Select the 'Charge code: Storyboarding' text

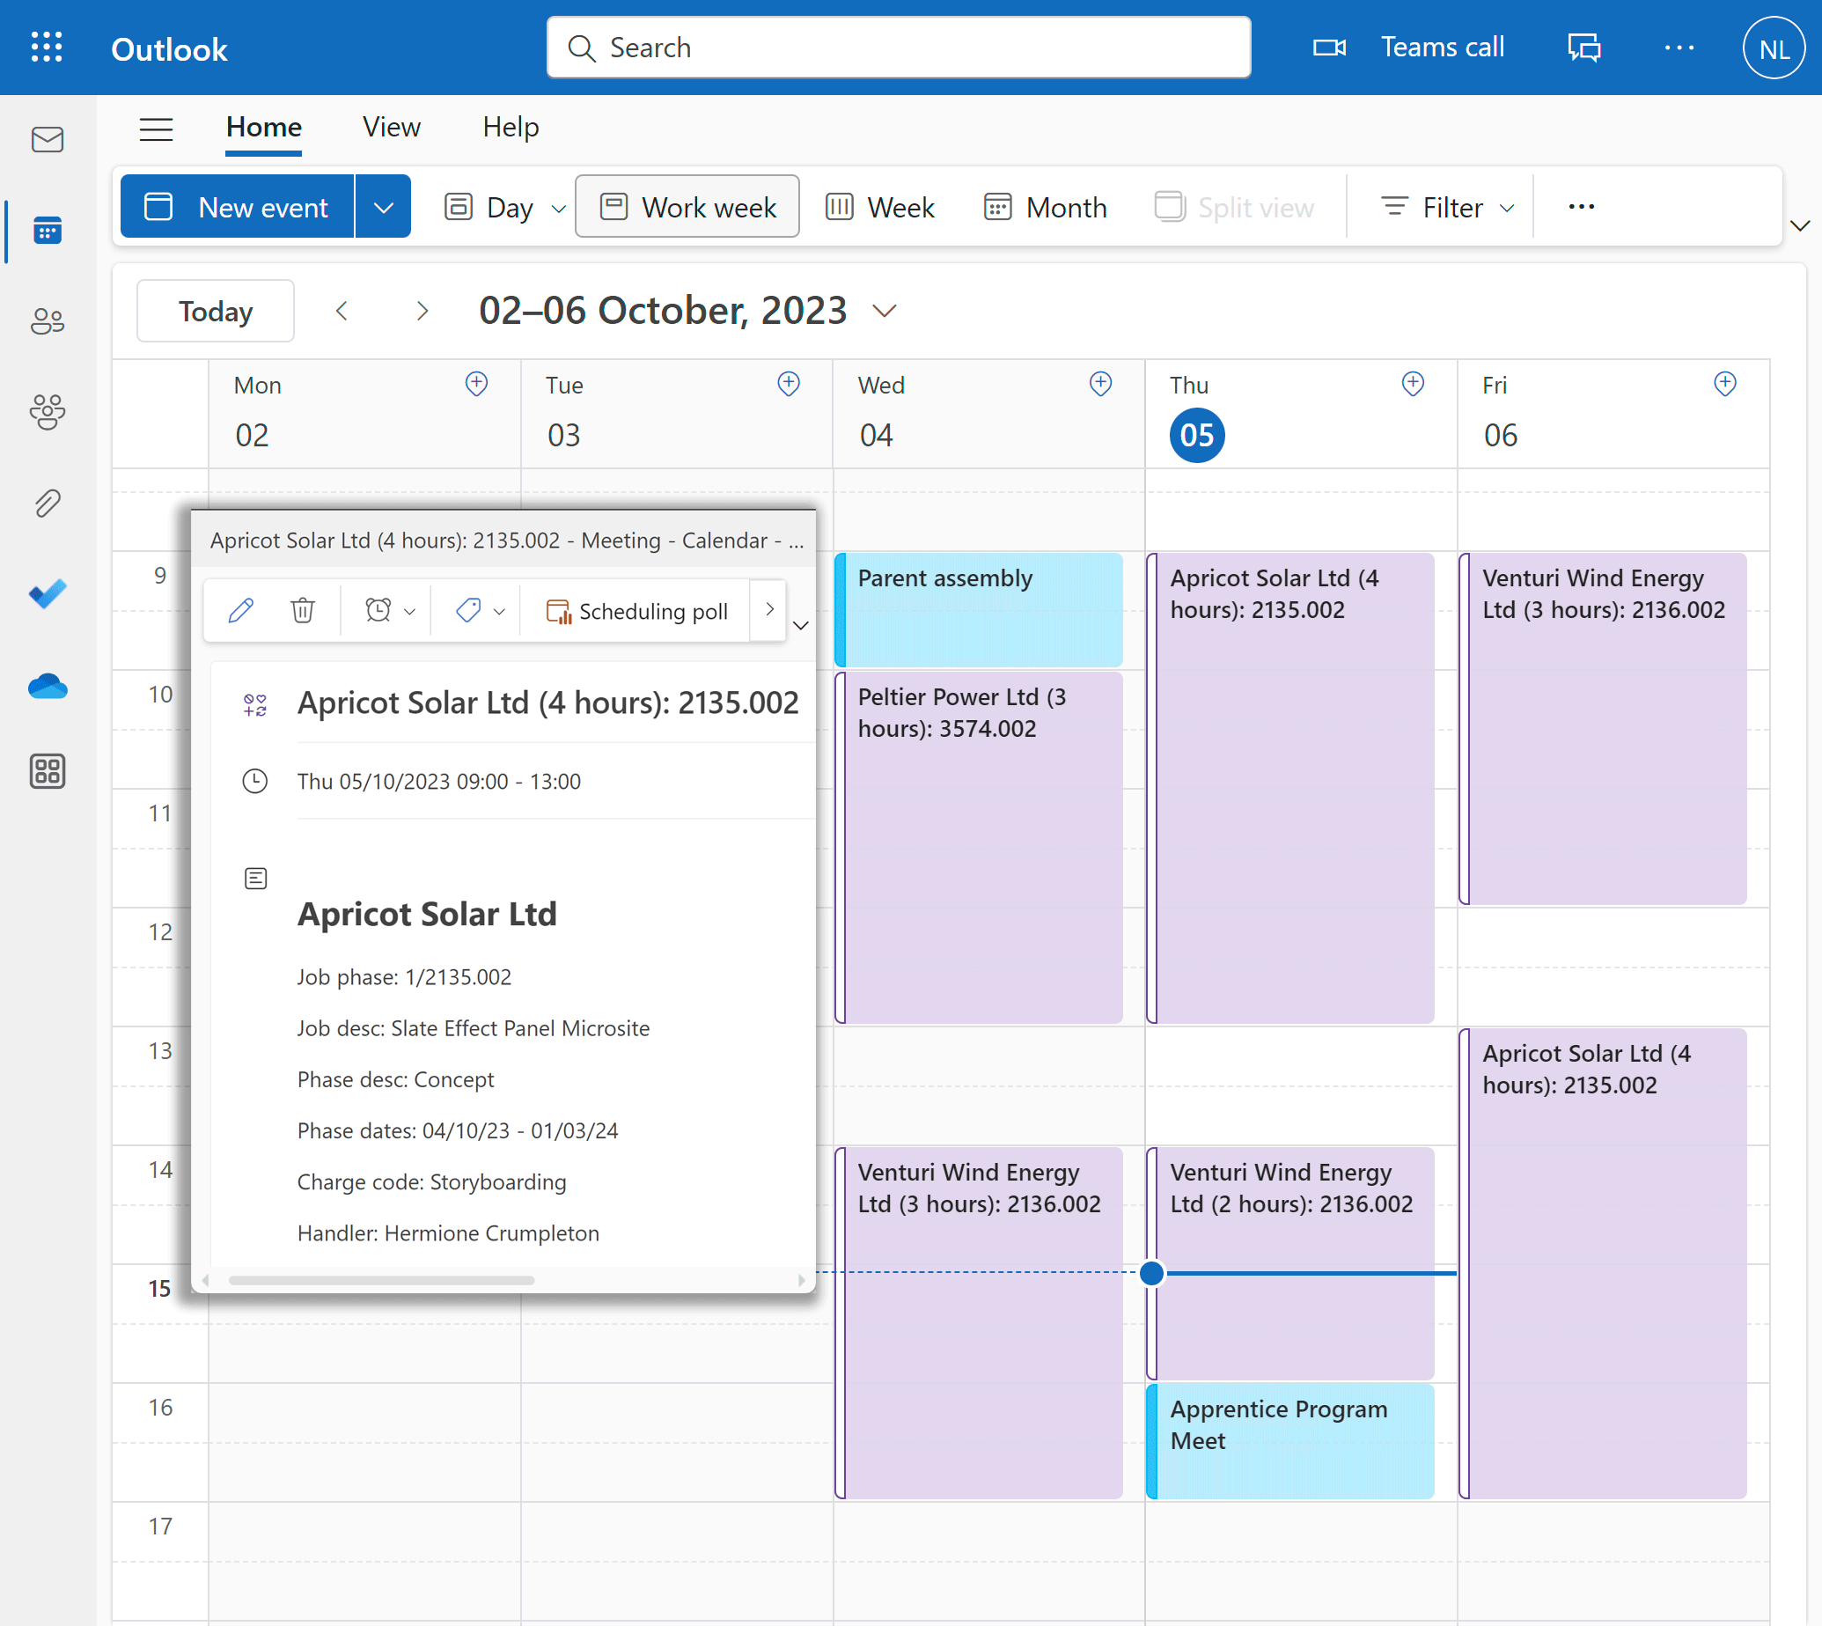click(x=431, y=1182)
